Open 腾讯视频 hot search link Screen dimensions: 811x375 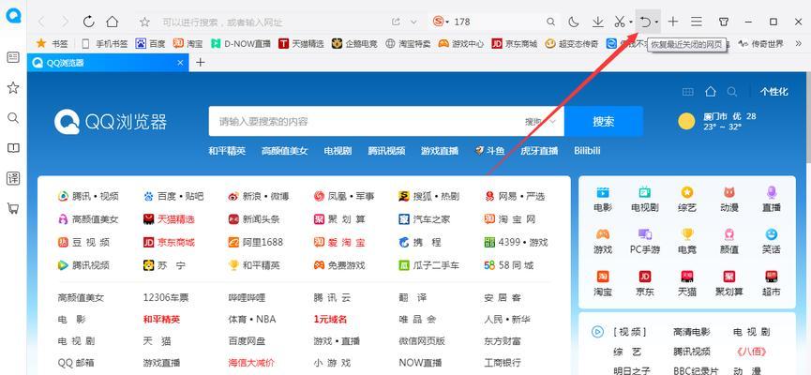tap(386, 151)
